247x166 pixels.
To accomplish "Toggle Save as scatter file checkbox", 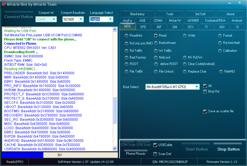I will pos(205,111).
